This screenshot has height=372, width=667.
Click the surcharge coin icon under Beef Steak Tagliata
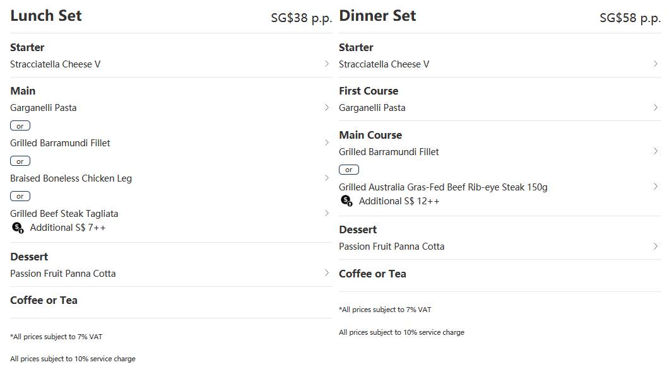(x=18, y=228)
